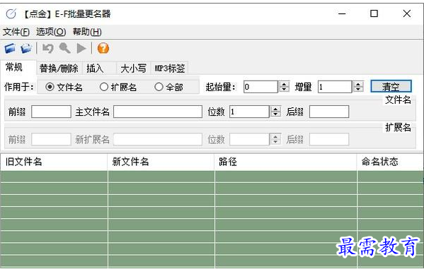Click the app icon in title bar
This screenshot has width=424, height=269.
point(11,13)
